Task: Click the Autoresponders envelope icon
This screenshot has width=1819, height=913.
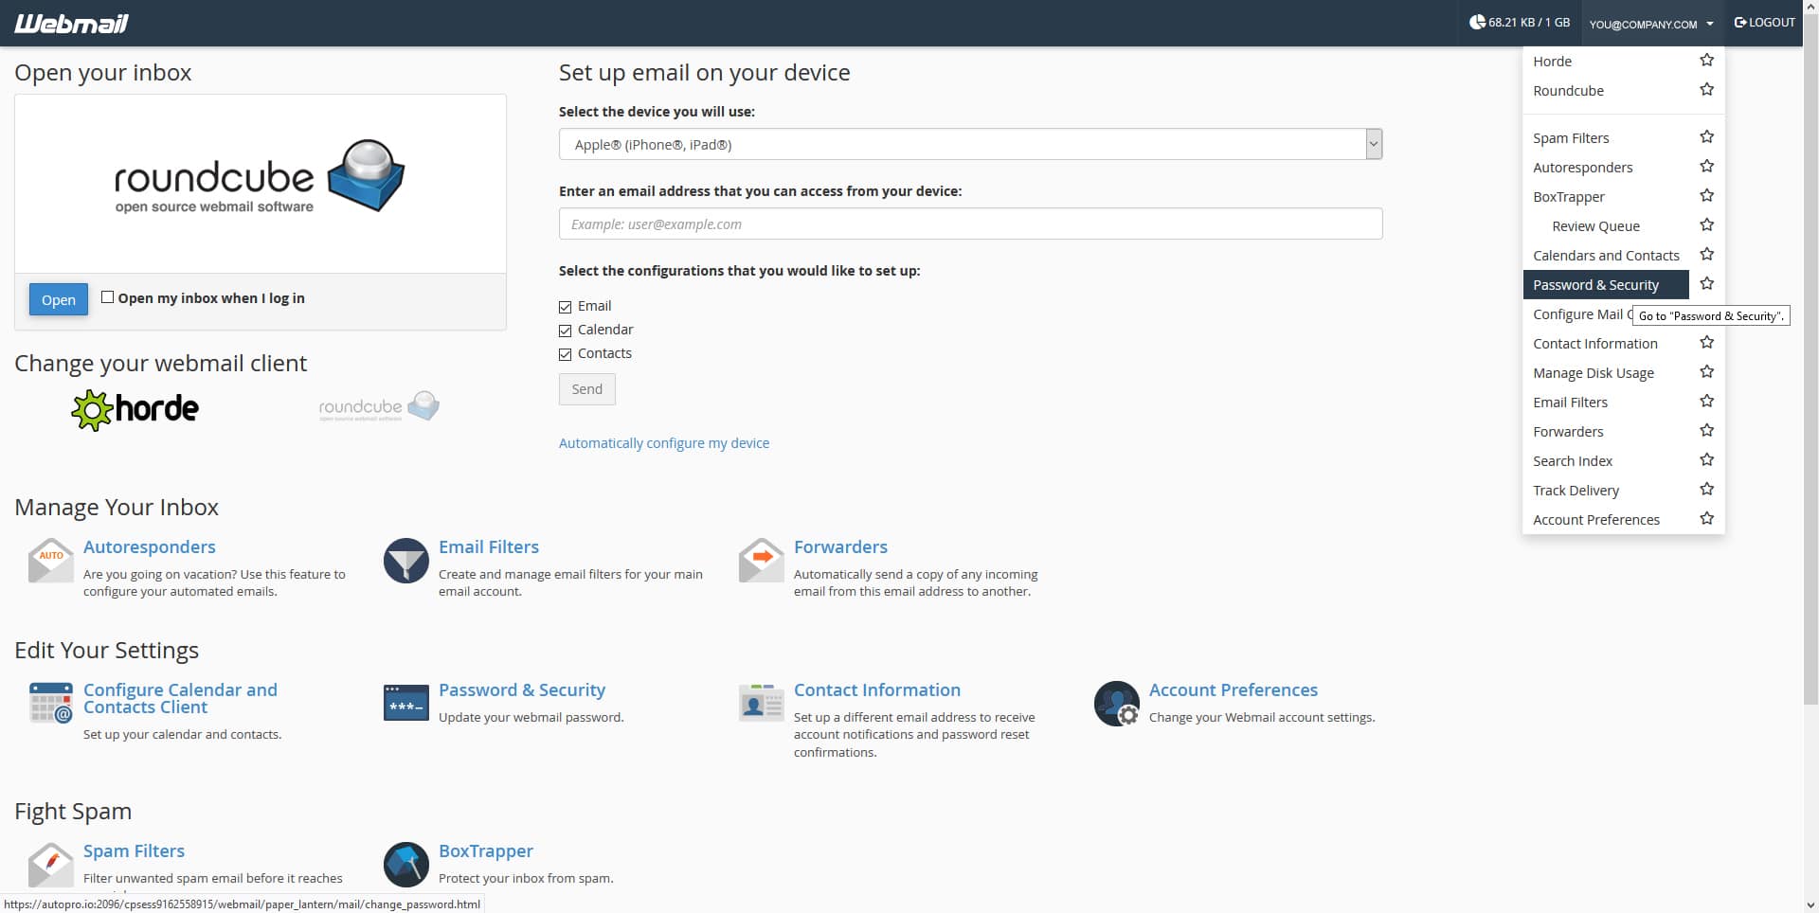Action: point(51,561)
